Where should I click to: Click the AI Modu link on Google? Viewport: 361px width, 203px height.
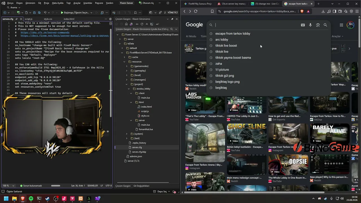(191, 36)
